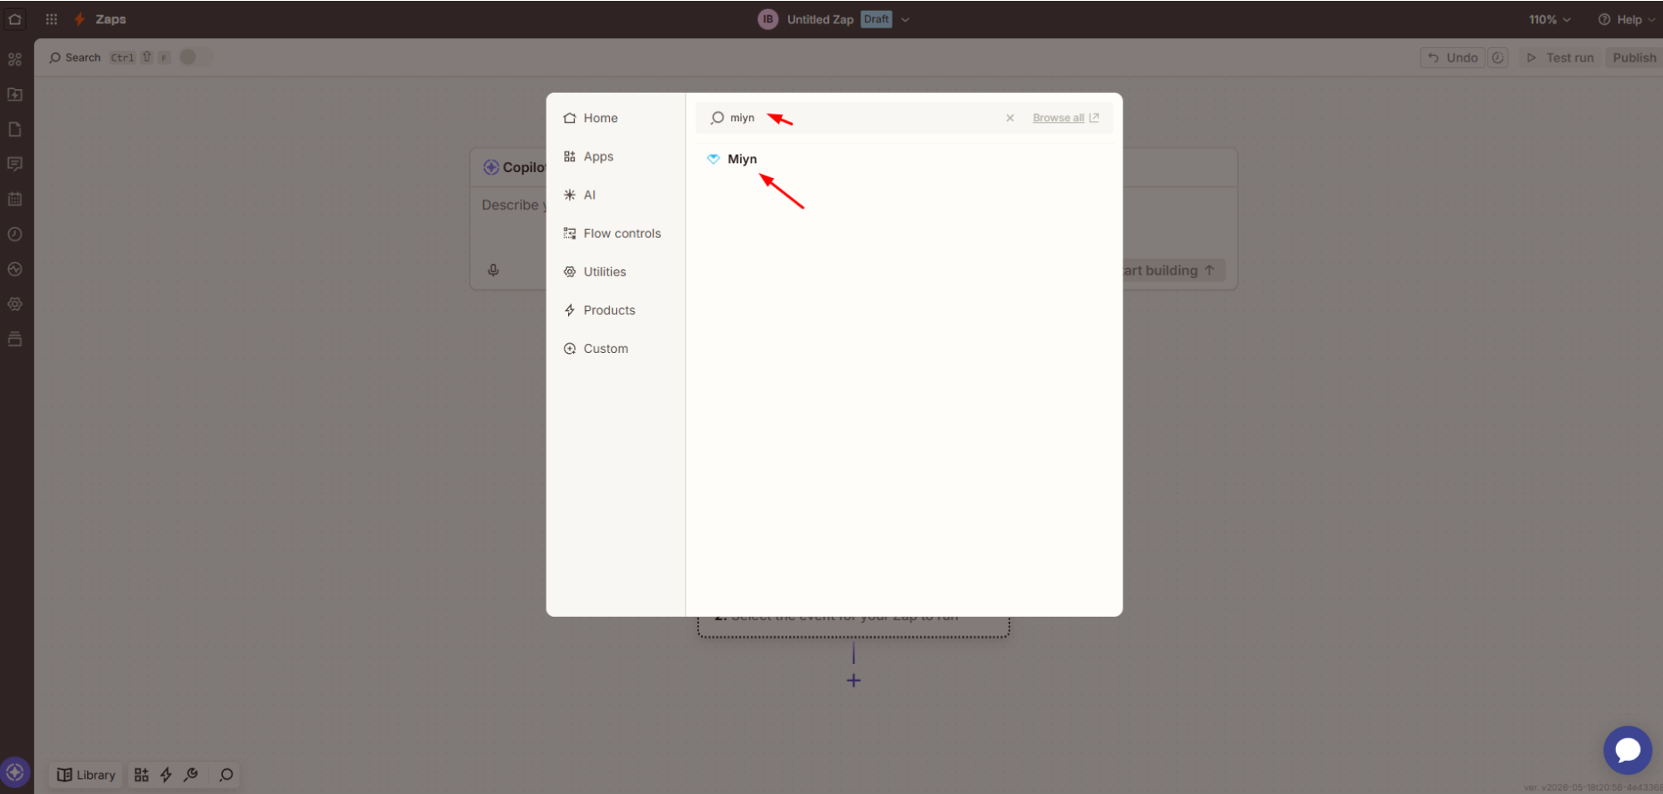Click the Draft status badge
Viewport: 1663px width, 794px height.
click(877, 20)
